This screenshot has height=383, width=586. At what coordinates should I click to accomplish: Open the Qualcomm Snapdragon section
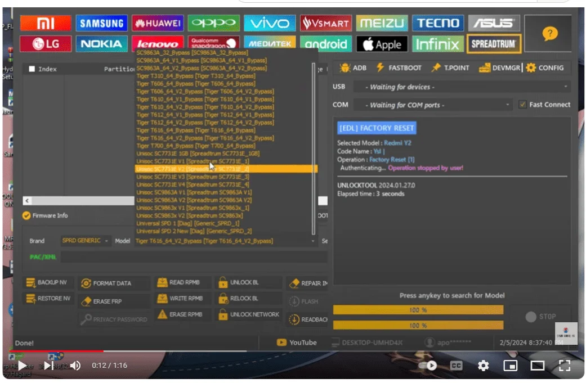tap(214, 43)
